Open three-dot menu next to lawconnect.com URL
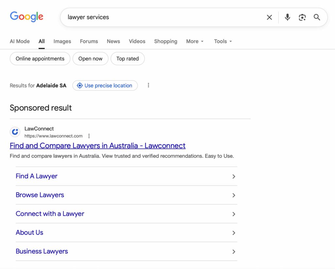335x269 pixels. [x=89, y=136]
